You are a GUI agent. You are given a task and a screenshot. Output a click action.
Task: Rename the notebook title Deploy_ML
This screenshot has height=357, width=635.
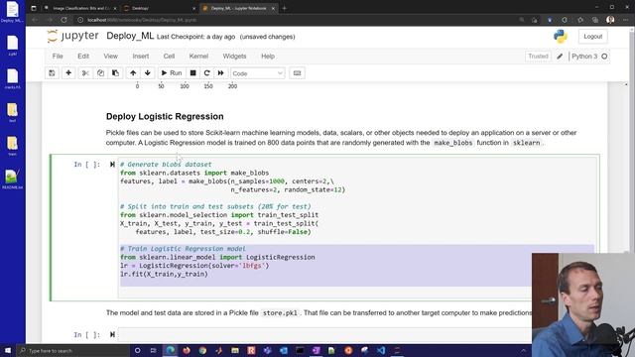click(130, 36)
